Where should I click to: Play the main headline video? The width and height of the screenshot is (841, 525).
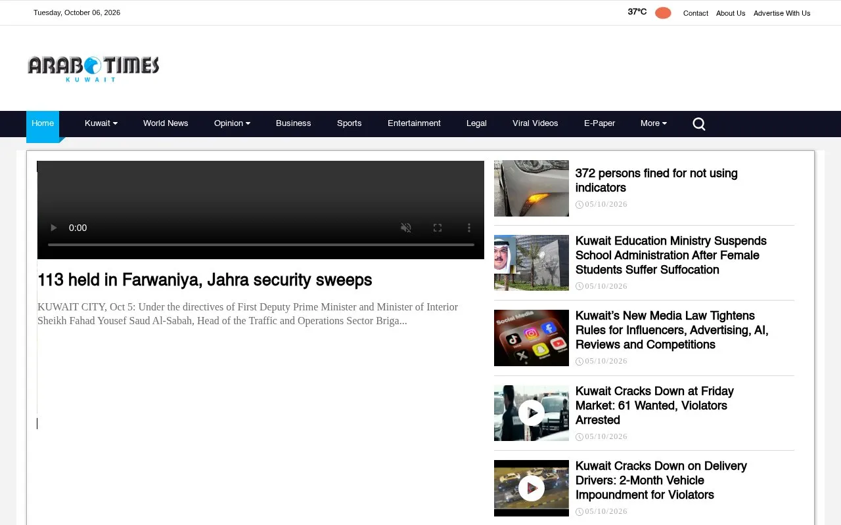[x=54, y=228]
